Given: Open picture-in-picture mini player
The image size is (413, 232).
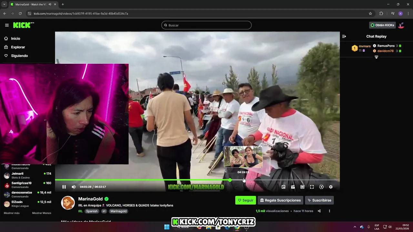Looking at the screenshot, I should coord(284,187).
